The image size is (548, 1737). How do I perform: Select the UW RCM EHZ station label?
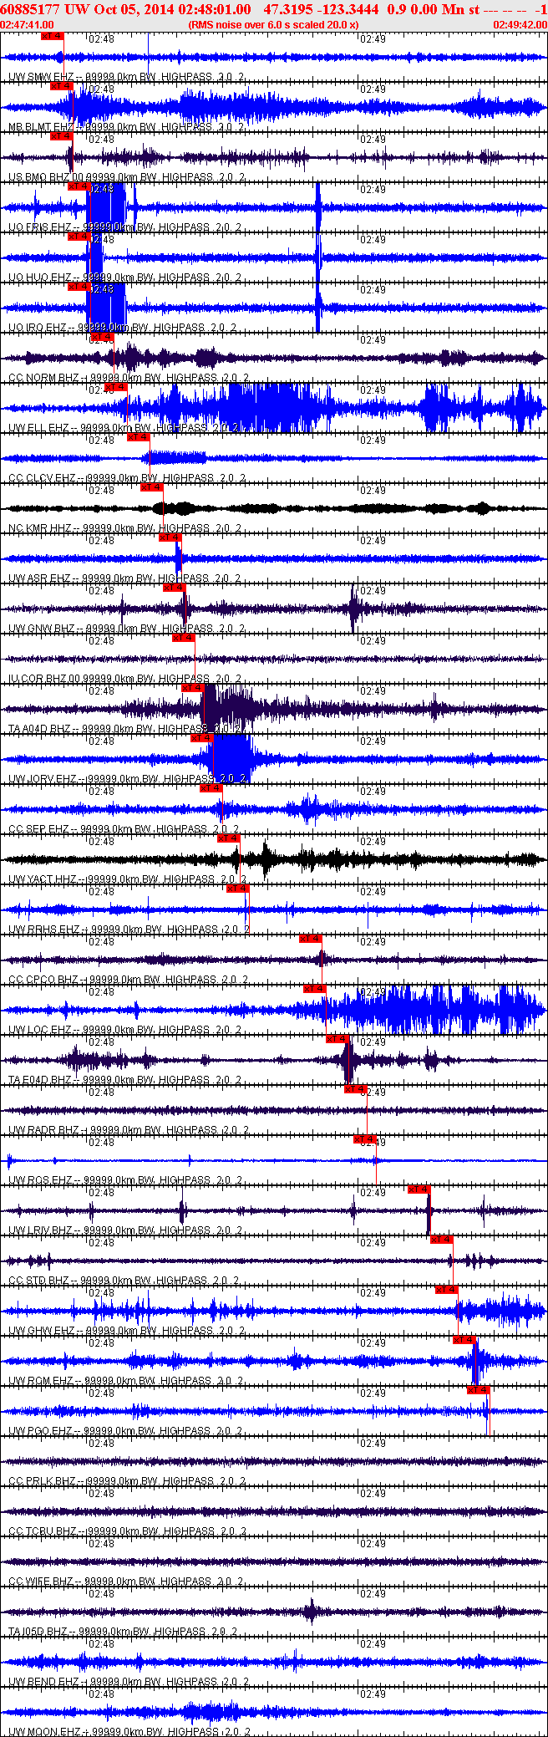(x=126, y=1381)
